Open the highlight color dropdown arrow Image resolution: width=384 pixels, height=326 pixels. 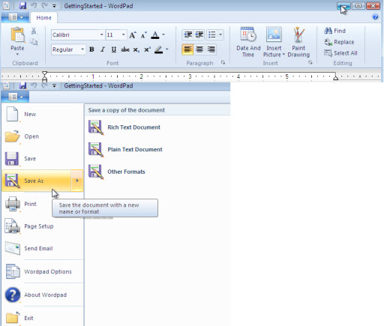click(x=166, y=49)
